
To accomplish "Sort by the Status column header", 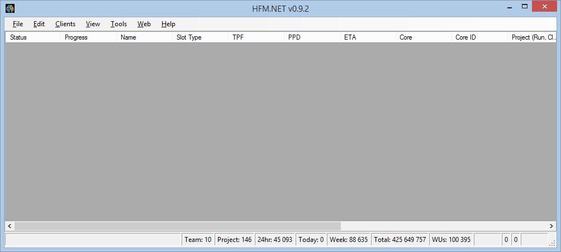I will point(33,37).
